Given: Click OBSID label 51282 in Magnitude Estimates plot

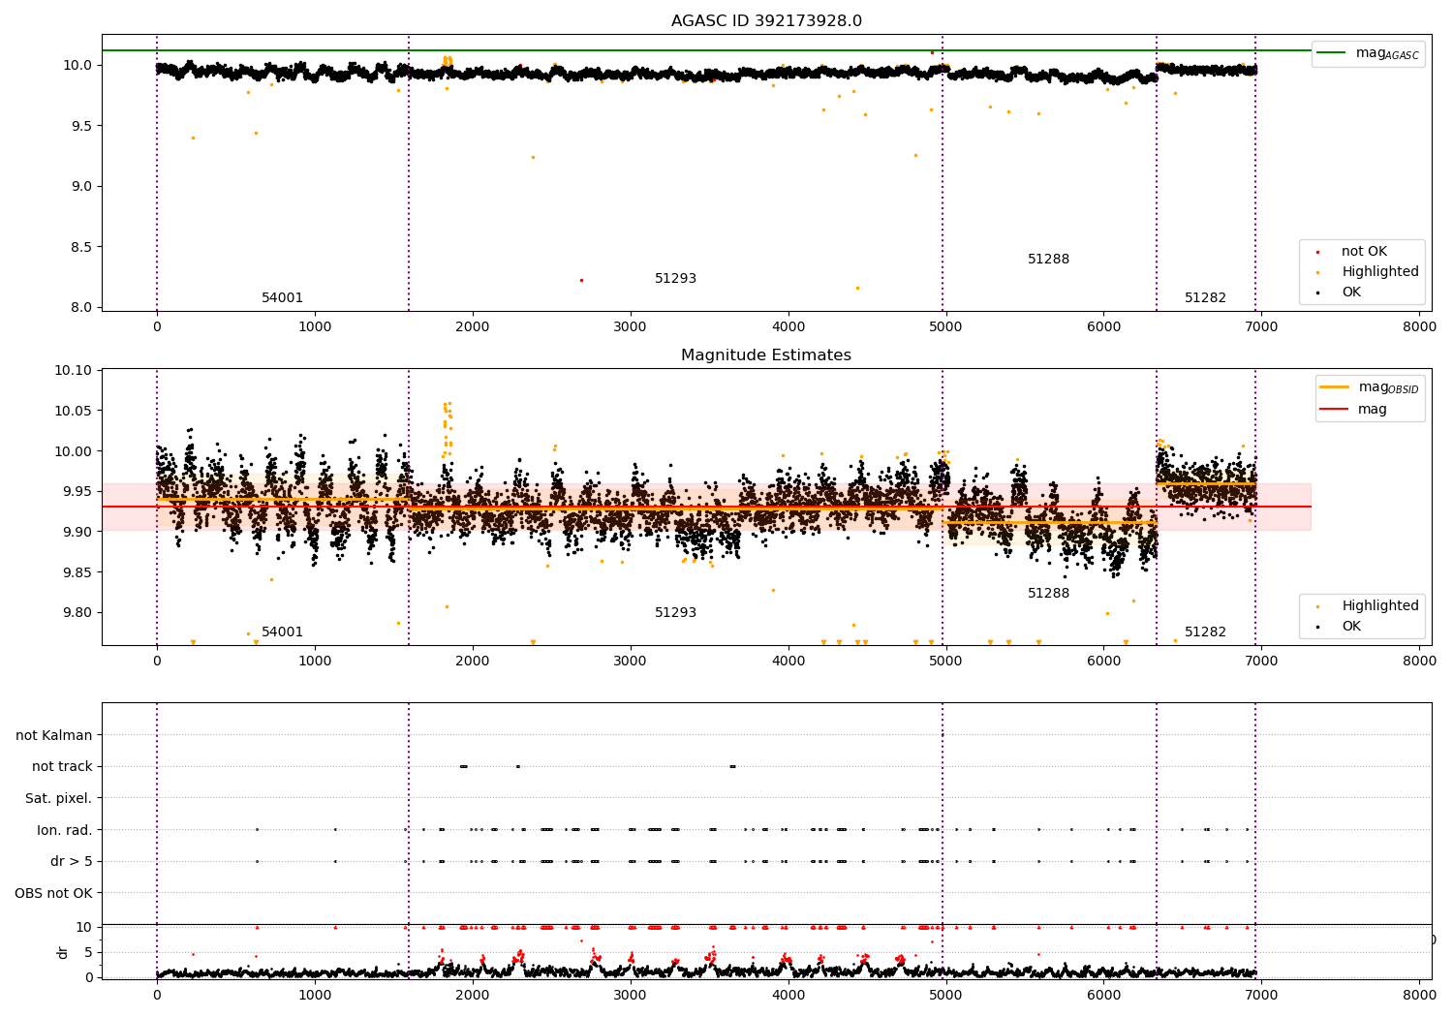Looking at the screenshot, I should pyautogui.click(x=1206, y=632).
